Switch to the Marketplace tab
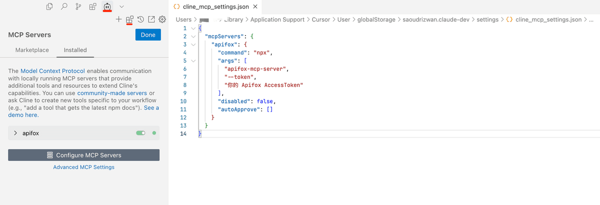The height and width of the screenshot is (205, 600). click(32, 50)
